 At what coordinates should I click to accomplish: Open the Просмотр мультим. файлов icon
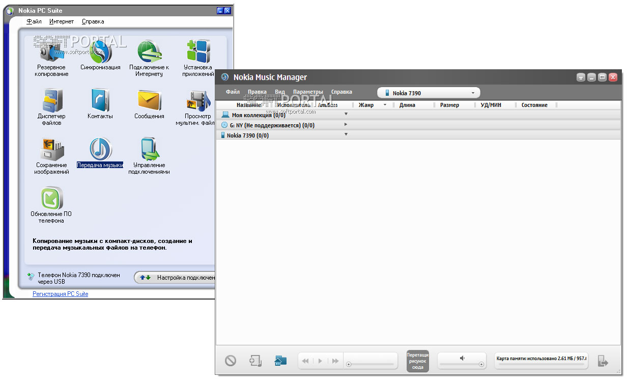point(198,101)
